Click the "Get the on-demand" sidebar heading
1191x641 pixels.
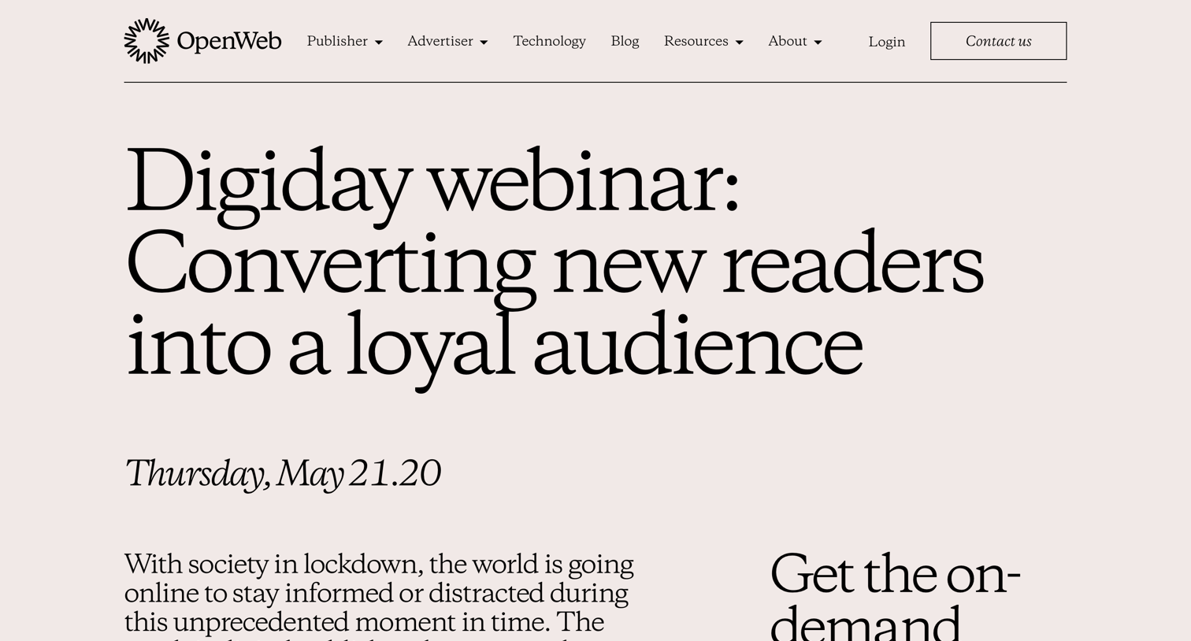coord(895,595)
